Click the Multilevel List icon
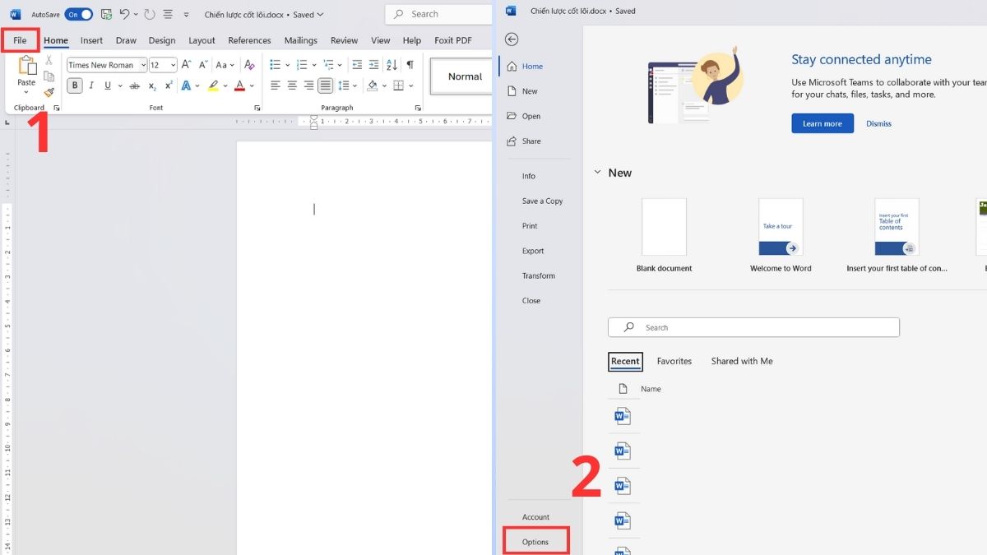This screenshot has height=555, width=987. [328, 64]
